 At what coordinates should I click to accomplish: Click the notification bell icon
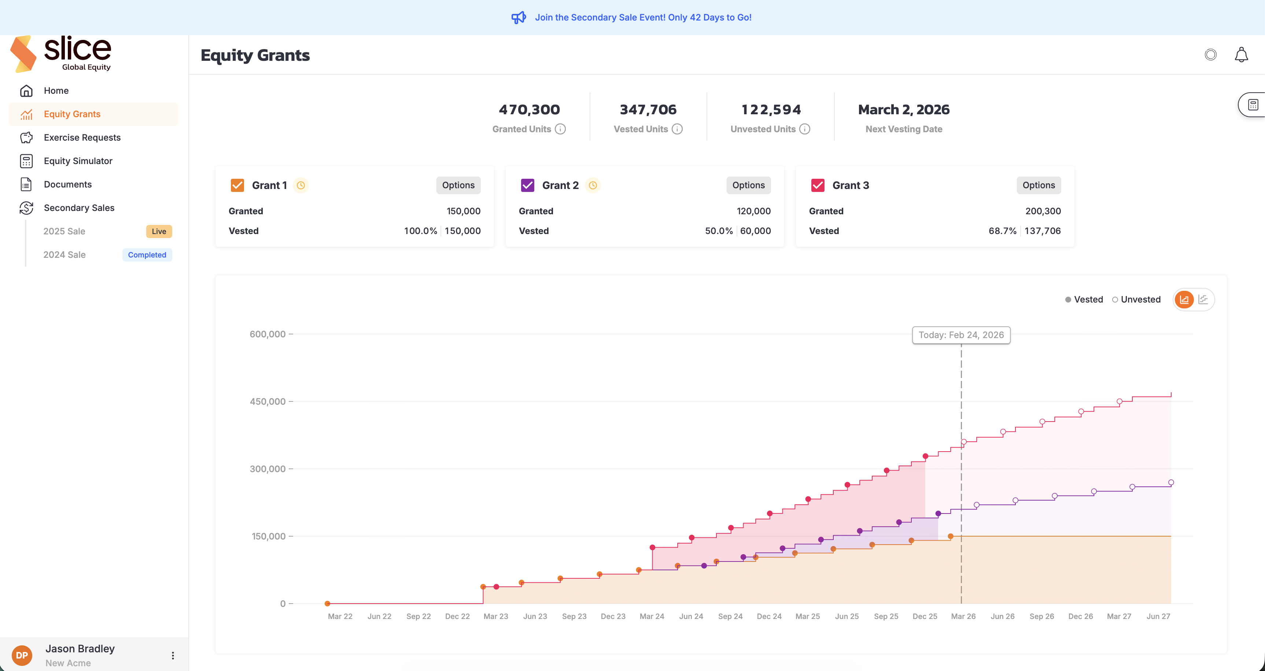tap(1241, 55)
